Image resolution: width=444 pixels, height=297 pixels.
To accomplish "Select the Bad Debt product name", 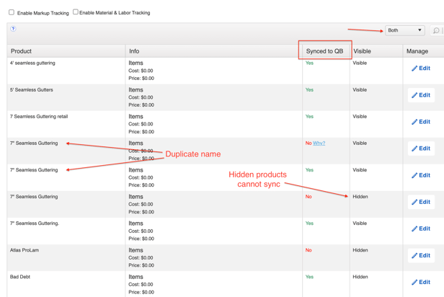I will [20, 277].
